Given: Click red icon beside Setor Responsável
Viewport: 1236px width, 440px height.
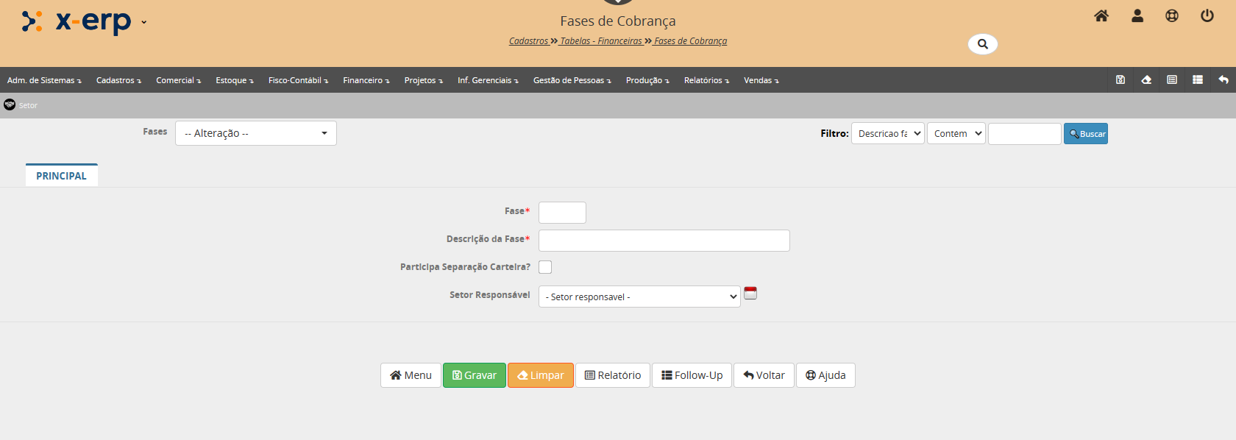Looking at the screenshot, I should click(x=750, y=294).
